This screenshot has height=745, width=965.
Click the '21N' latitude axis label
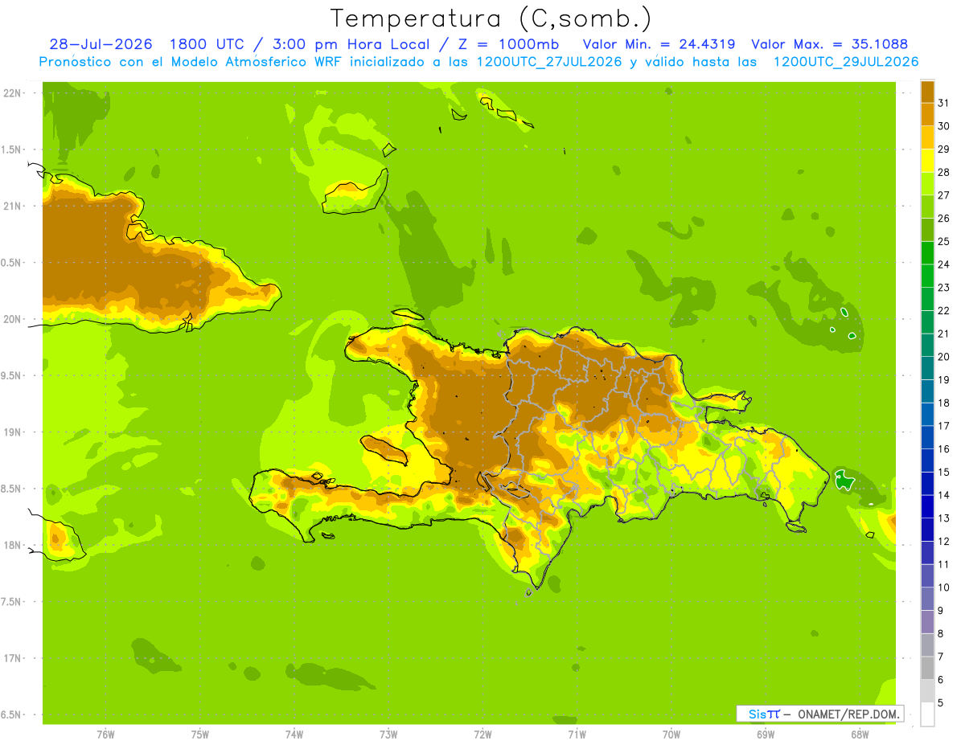pos(12,207)
